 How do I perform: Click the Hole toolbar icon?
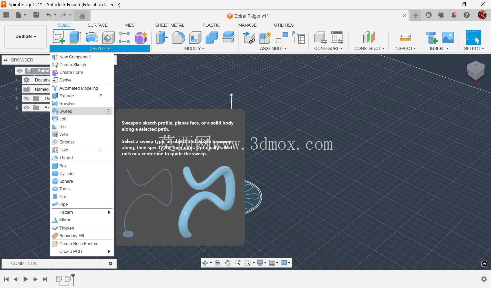coord(108,37)
